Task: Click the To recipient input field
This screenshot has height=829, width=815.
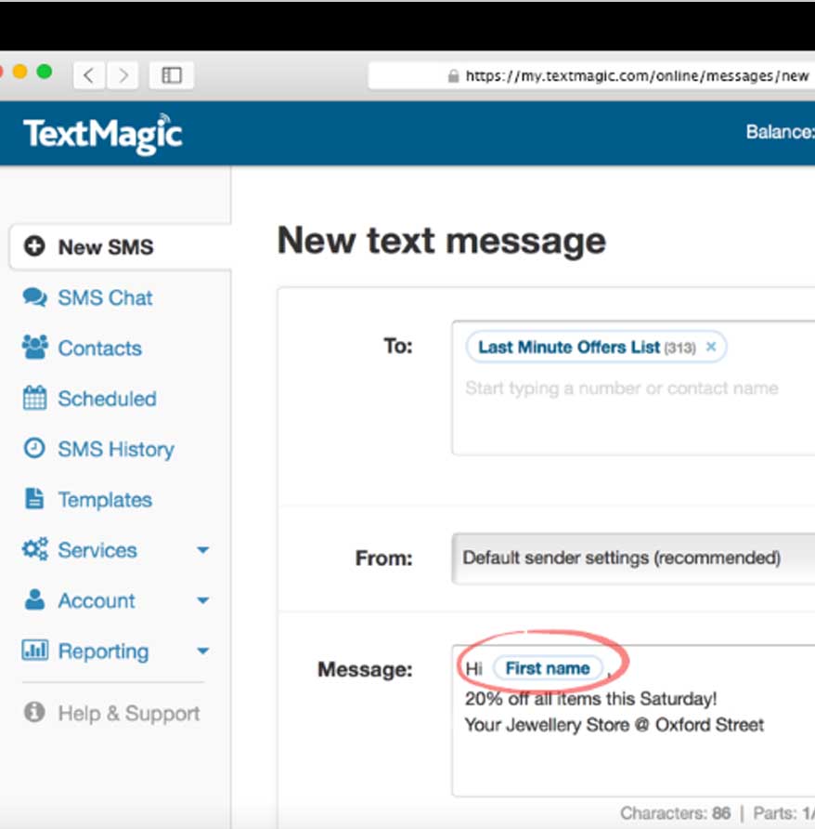Action: 622,388
